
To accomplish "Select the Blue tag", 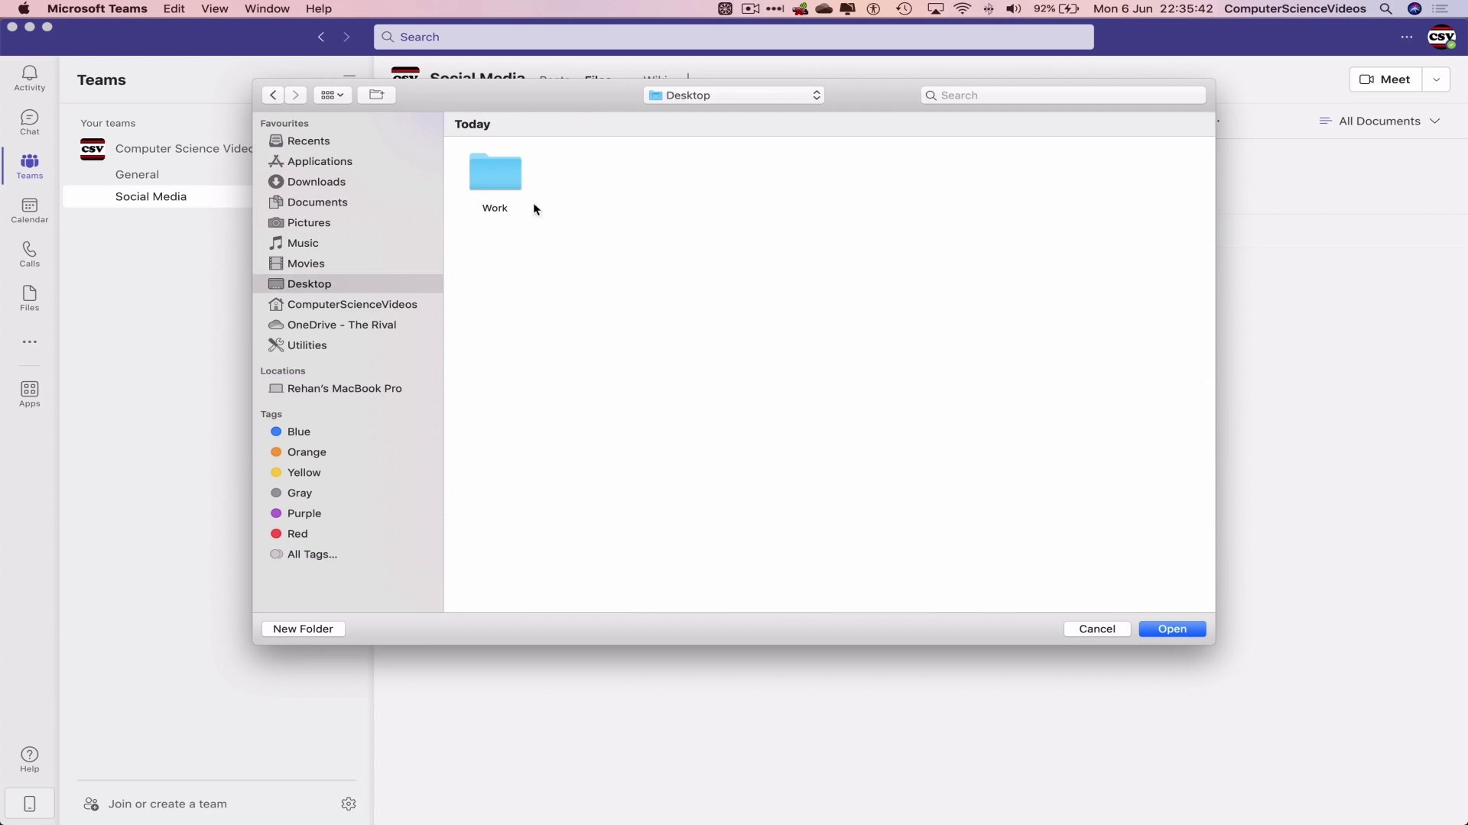I will coord(298,432).
